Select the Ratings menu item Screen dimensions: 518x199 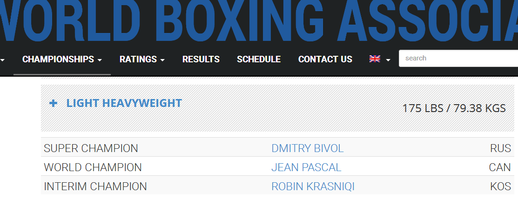tap(138, 59)
